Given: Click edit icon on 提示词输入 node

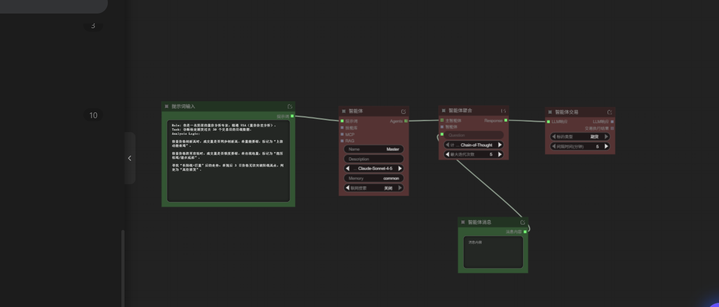Looking at the screenshot, I should [x=290, y=107].
